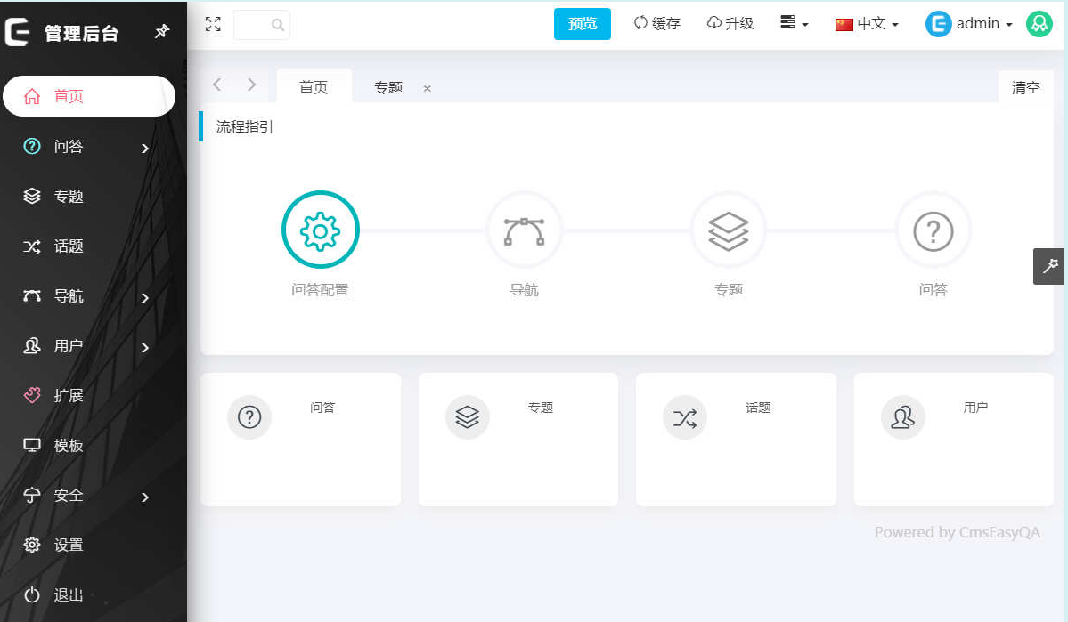The height and width of the screenshot is (622, 1068).
Task: Open the green avatar icon top right
Action: tap(1039, 23)
